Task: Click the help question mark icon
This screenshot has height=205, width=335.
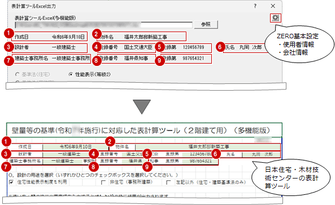Action: tap(255, 6)
